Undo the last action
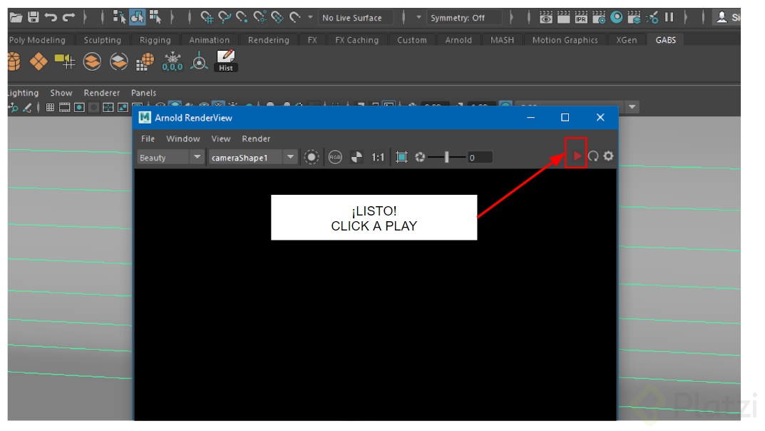This screenshot has width=765, height=431. coord(51,18)
